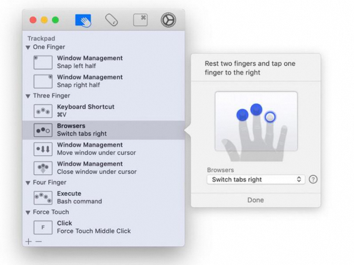Select 'Move window under cursor' text
Screen dimensions: 354x265
point(97,153)
